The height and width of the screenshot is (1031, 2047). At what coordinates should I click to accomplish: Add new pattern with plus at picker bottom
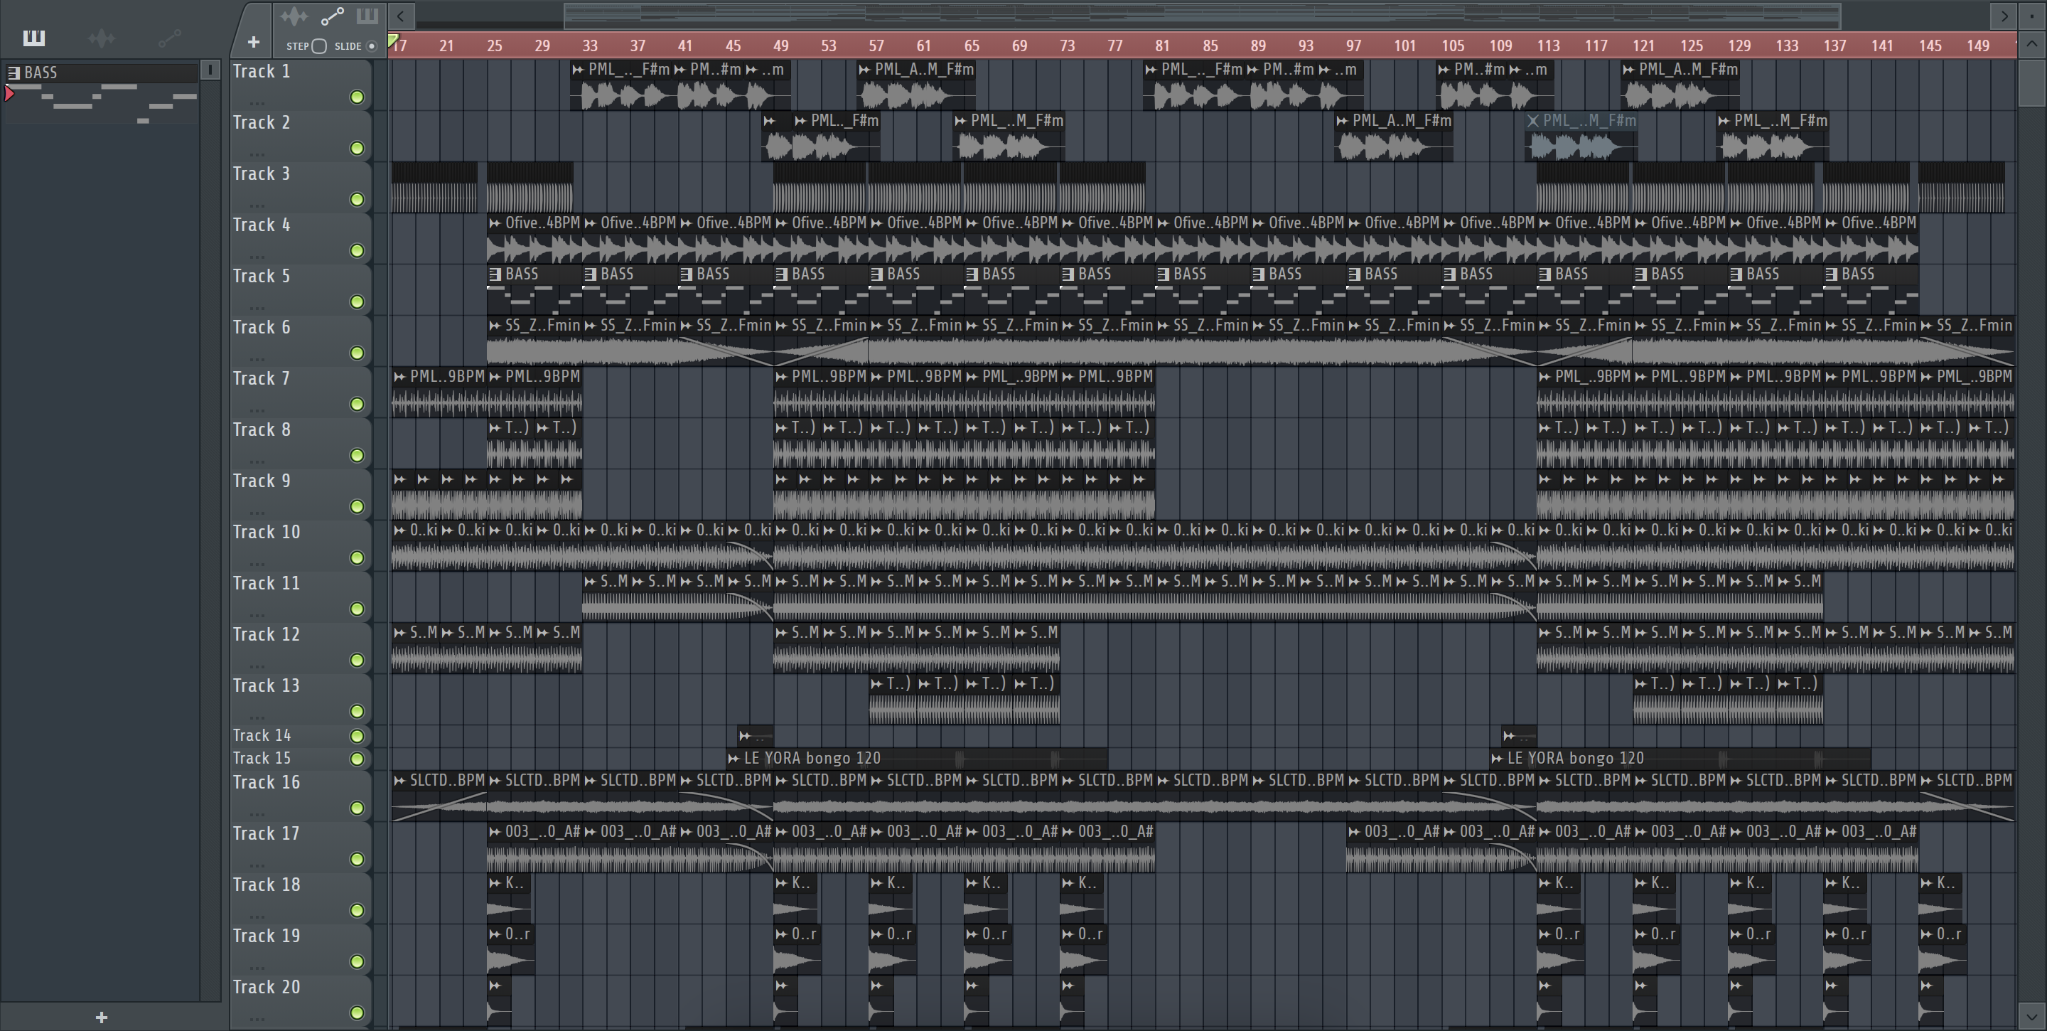coord(101,1017)
